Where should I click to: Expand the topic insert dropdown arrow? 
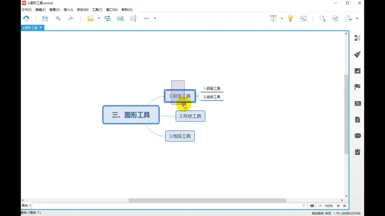click(x=99, y=19)
